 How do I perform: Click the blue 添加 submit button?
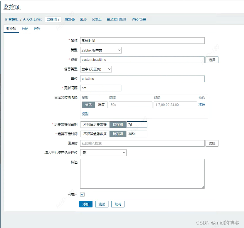coord(86,204)
